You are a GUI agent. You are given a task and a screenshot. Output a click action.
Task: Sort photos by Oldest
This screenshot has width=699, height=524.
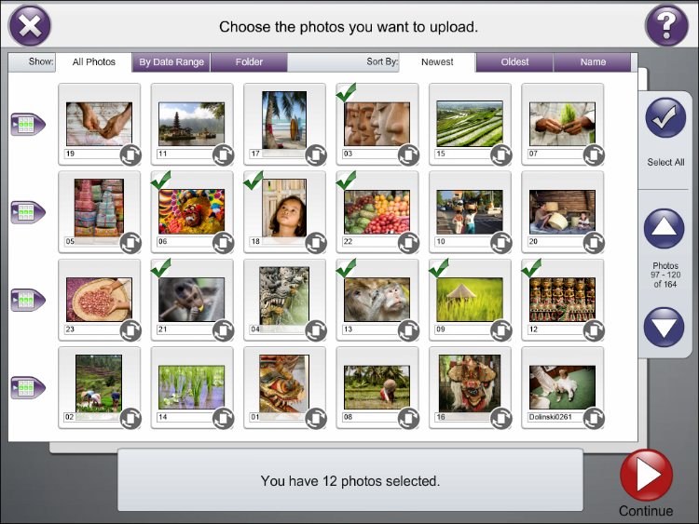pos(514,62)
